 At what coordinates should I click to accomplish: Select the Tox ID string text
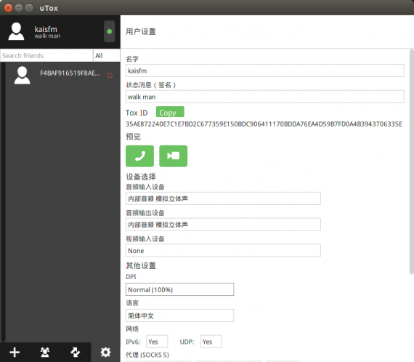[x=264, y=124]
